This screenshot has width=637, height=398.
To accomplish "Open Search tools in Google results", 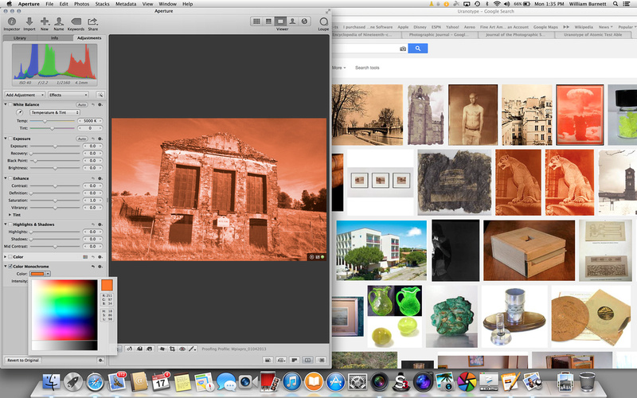I will click(x=367, y=68).
